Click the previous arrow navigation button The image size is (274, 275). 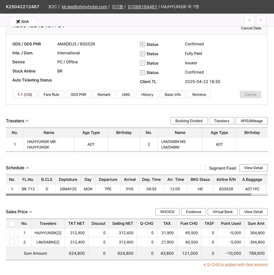(249, 20)
